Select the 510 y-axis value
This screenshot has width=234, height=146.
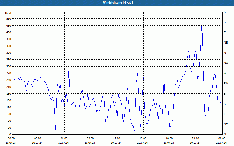[x=8, y=19]
